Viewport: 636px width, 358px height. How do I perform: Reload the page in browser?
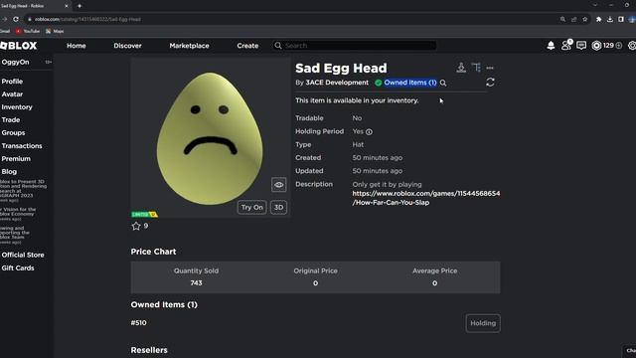(16, 19)
